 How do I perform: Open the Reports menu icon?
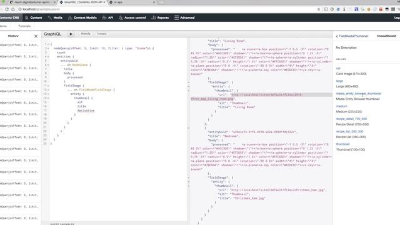(x=153, y=17)
